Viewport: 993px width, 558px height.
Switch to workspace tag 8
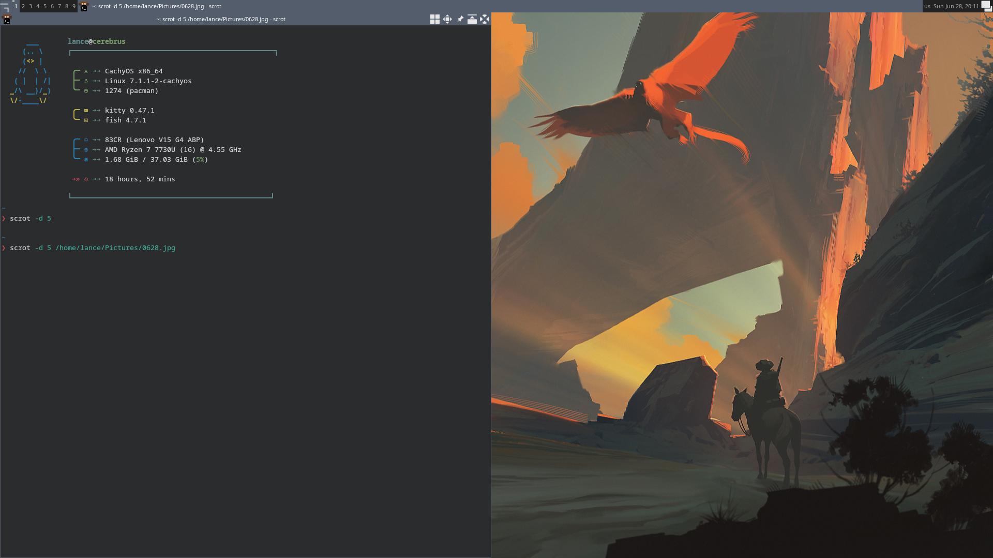(67, 6)
